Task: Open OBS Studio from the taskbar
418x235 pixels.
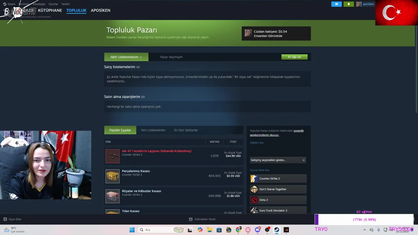Action: 267,230
